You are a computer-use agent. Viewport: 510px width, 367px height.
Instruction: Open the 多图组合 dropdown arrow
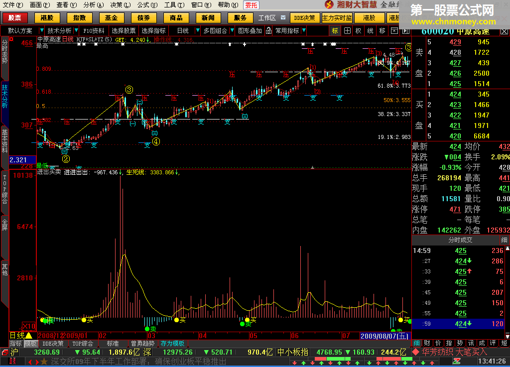[x=232, y=30]
